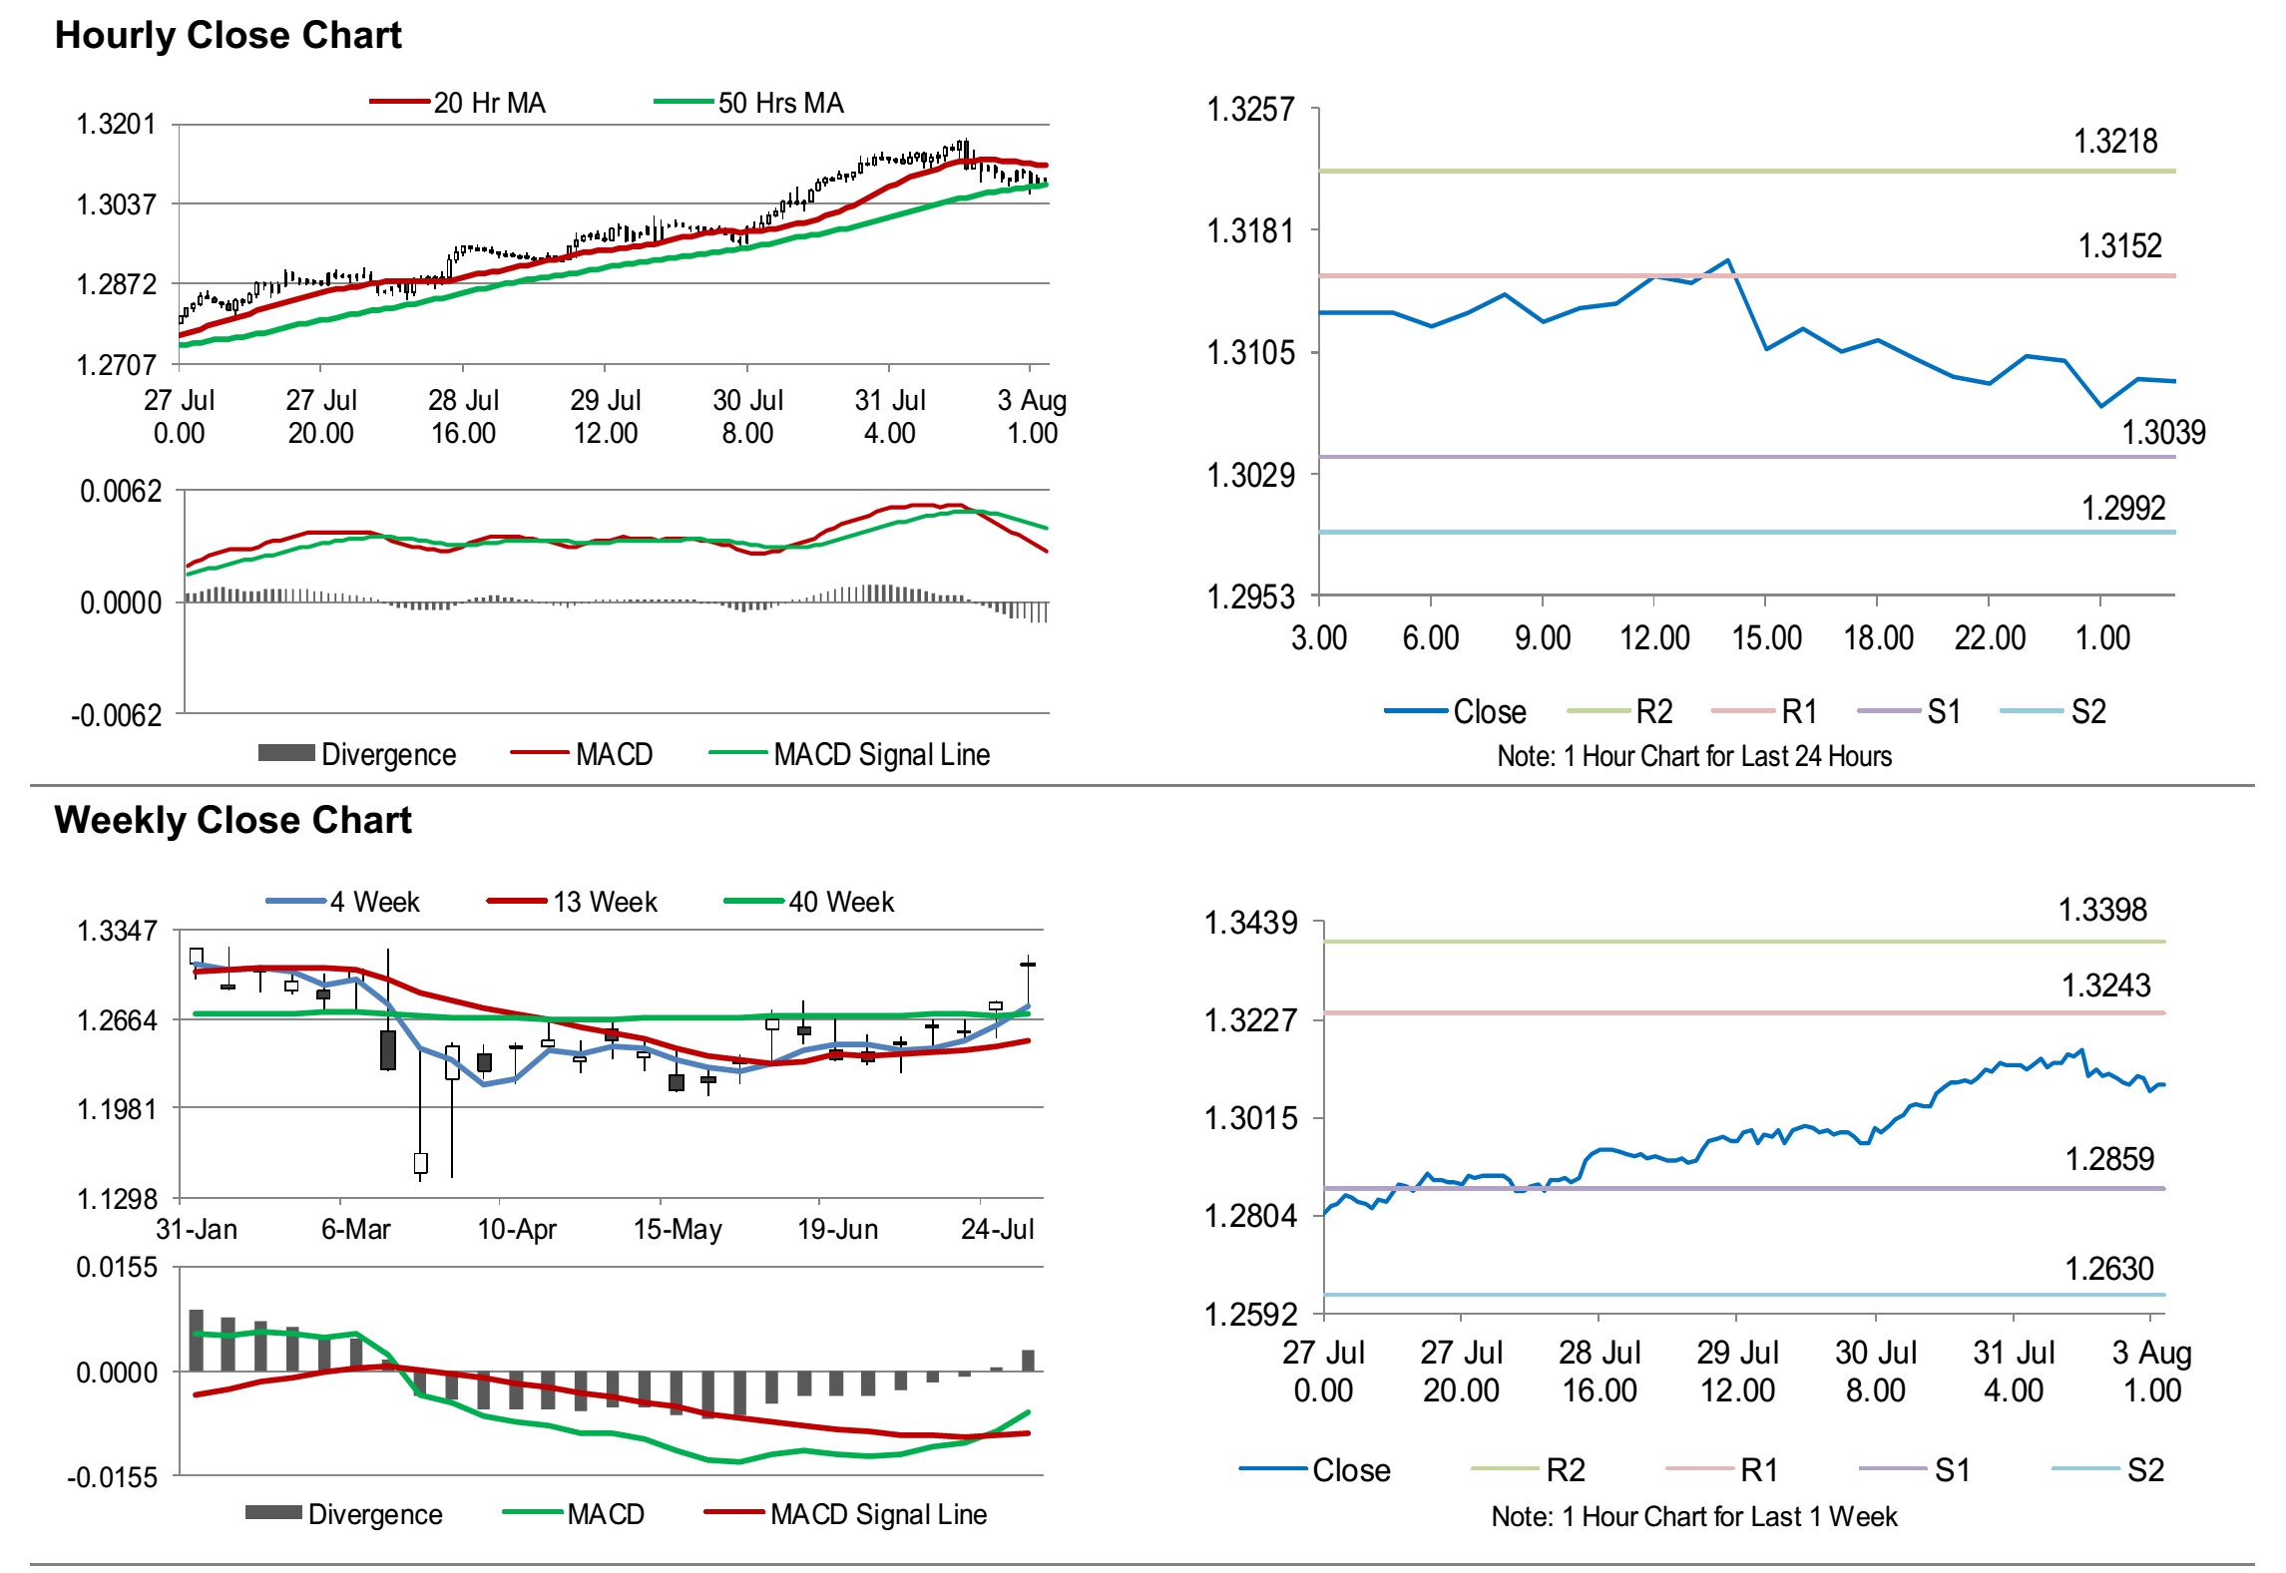
Task: Click the 13 Week moving average legend
Action: pos(572,902)
